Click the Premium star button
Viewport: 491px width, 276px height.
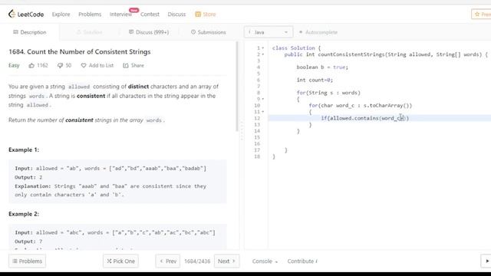[481, 14]
